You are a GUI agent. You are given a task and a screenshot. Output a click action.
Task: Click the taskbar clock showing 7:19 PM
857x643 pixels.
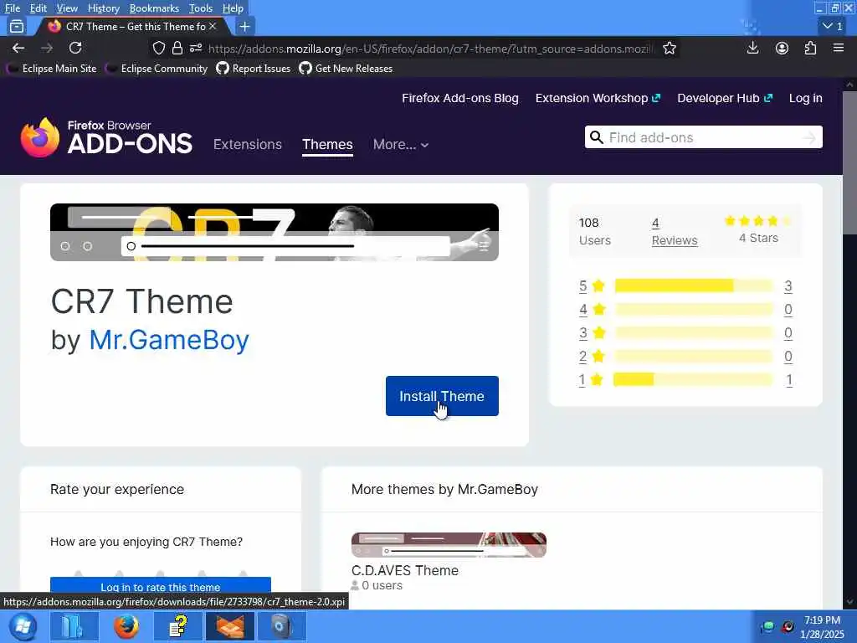pos(823,627)
